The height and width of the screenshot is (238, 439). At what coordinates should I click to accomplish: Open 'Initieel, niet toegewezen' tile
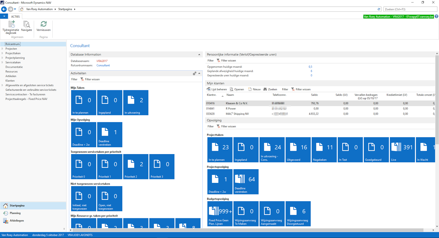pyautogui.click(x=84, y=199)
